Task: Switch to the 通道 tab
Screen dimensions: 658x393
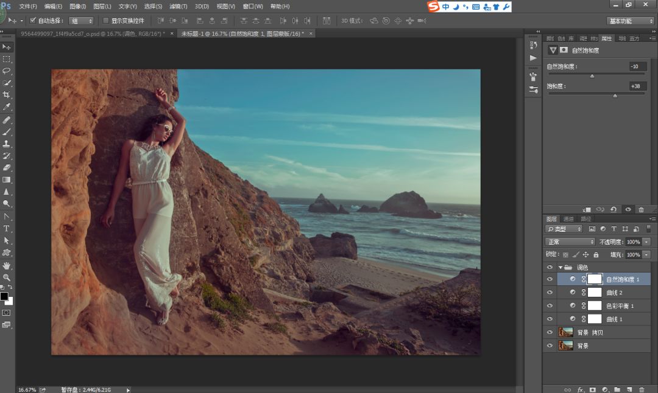Action: point(568,219)
